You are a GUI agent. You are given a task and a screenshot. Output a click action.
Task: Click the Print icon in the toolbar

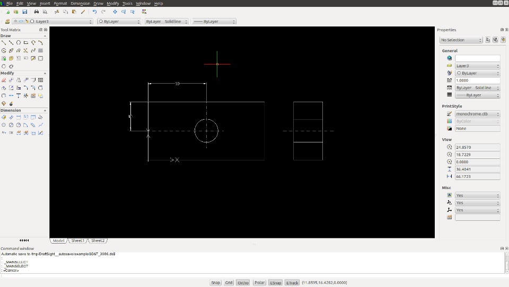click(37, 12)
